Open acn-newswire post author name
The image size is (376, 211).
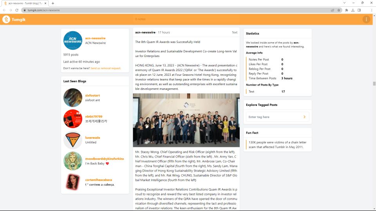click(x=145, y=32)
